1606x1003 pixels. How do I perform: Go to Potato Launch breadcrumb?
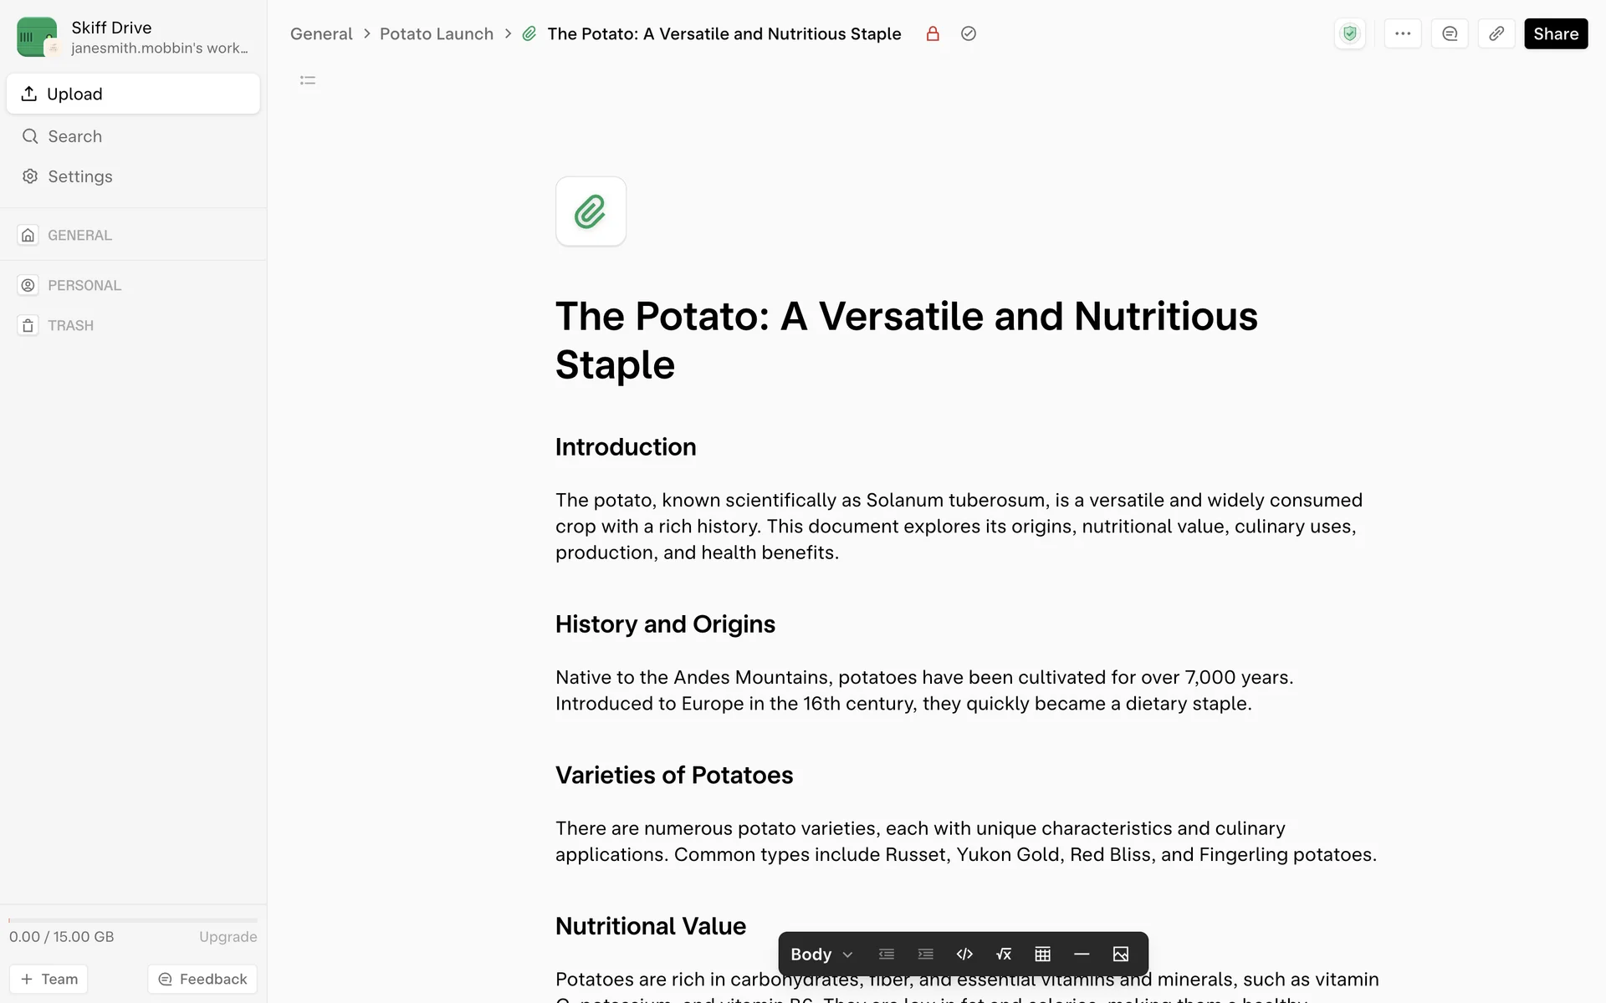[x=437, y=33]
